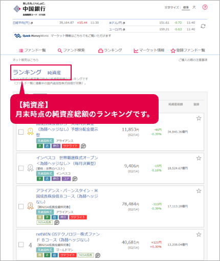Click 先進国株式 tag on インベスコ fund
The width and height of the screenshot is (220, 261).
point(45,173)
